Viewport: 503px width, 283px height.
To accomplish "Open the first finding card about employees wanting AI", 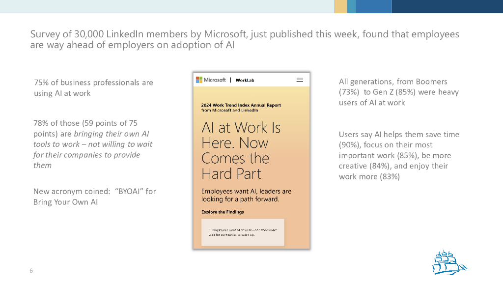I will point(243,232).
